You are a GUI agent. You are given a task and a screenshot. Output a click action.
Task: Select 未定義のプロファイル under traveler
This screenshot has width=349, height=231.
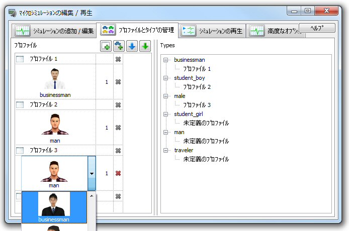point(206,159)
